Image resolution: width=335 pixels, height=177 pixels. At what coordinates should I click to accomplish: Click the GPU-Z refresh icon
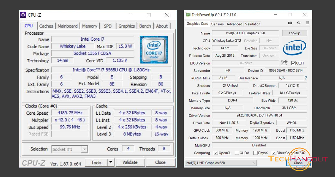pos(299,23)
